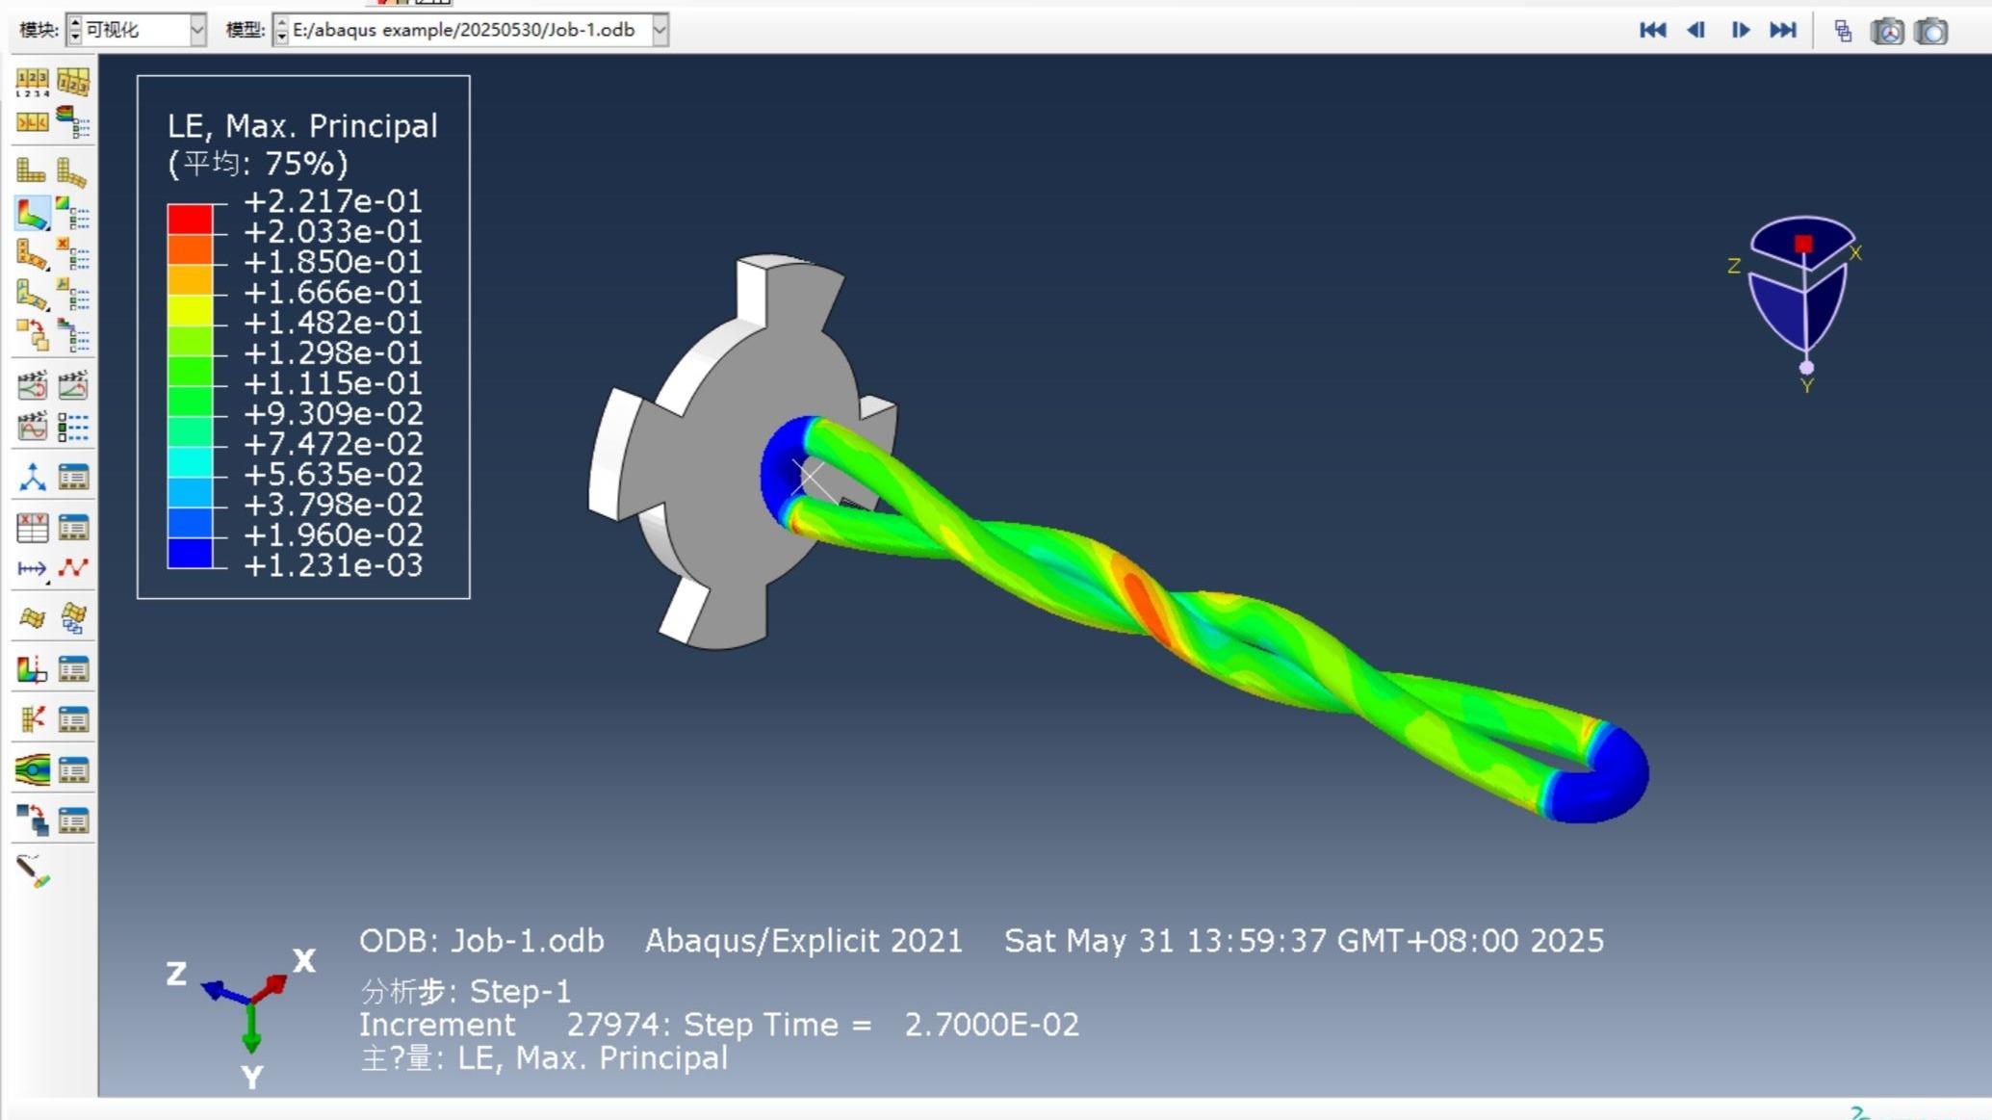Skip to the last frame
The image size is (1992, 1120).
pos(1782,30)
